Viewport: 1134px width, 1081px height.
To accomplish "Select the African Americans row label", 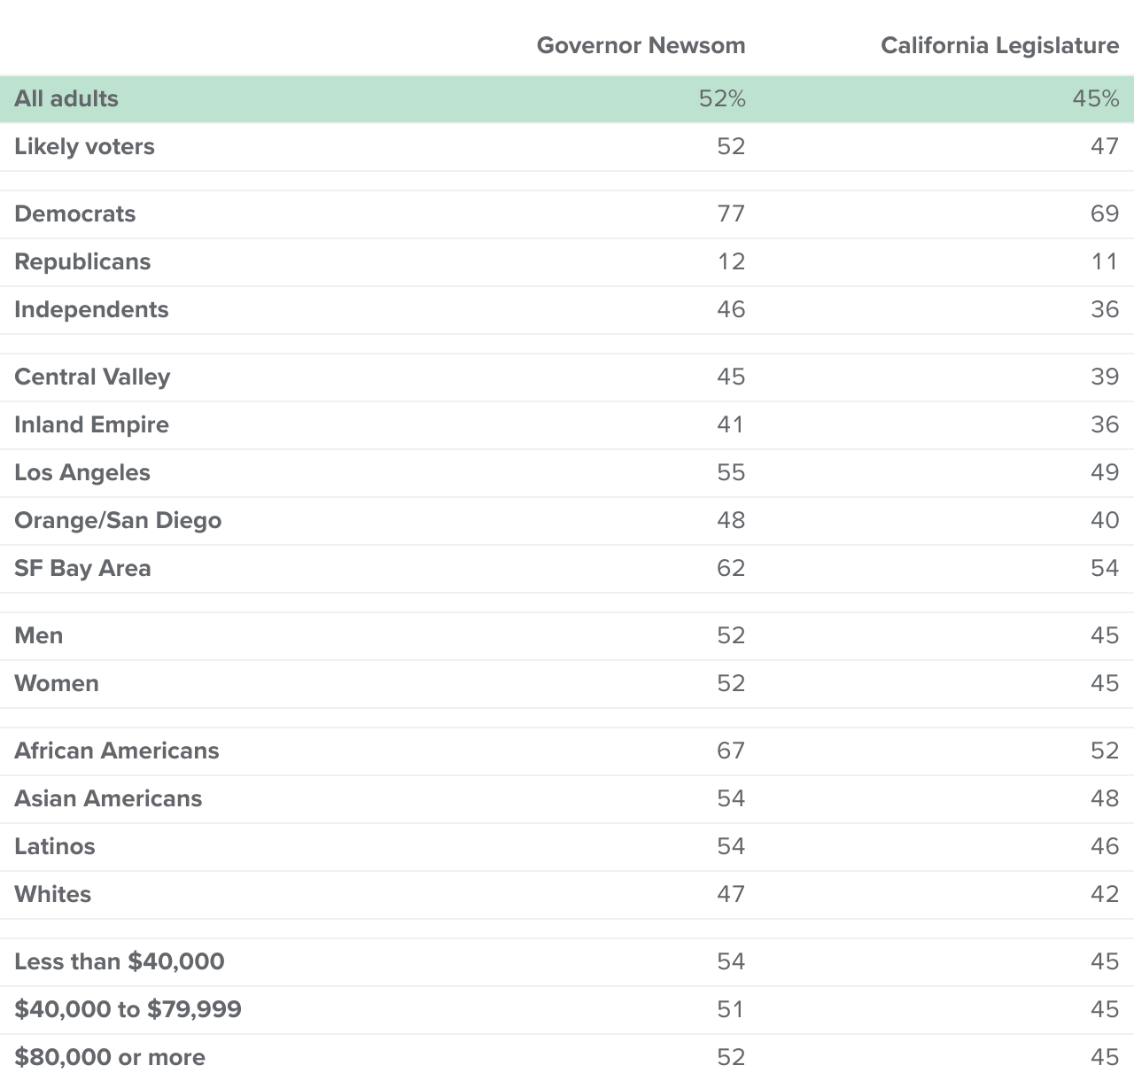I will tap(117, 750).
